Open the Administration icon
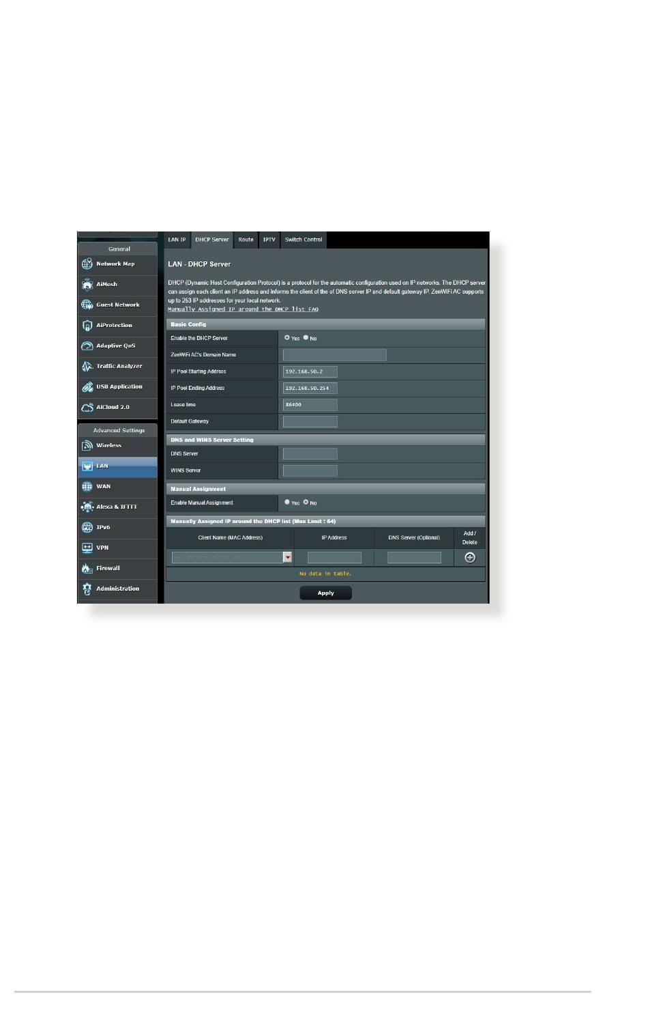This screenshot has height=1014, width=648. point(87,589)
